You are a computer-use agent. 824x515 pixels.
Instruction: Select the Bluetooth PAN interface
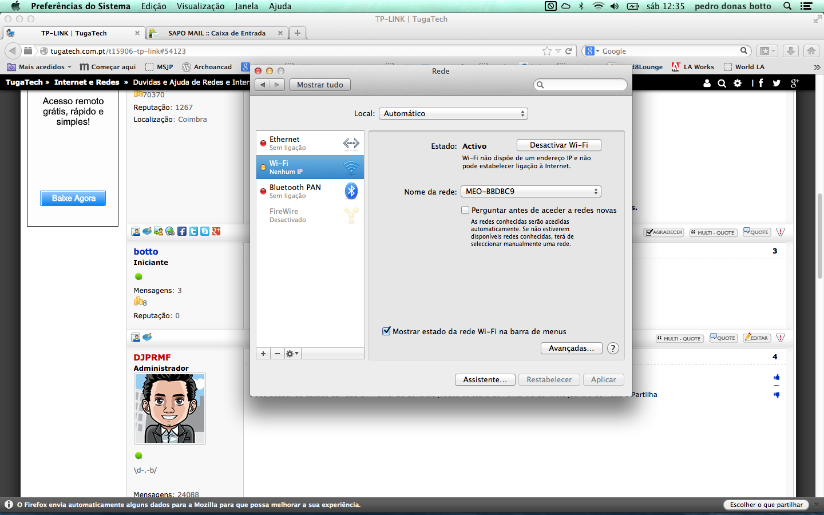click(x=310, y=191)
